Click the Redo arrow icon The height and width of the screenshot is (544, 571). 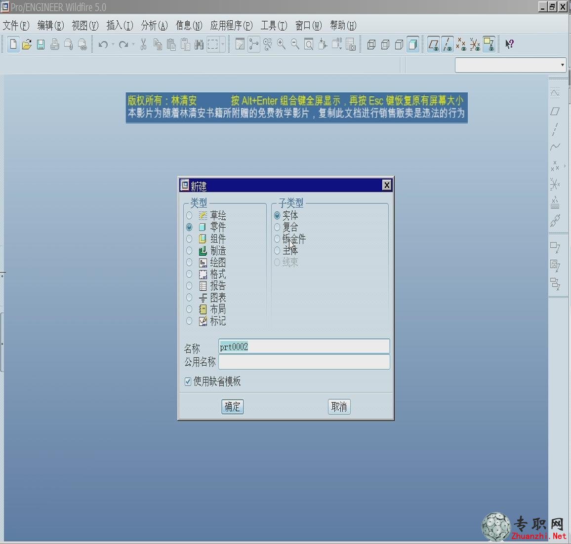(x=123, y=44)
